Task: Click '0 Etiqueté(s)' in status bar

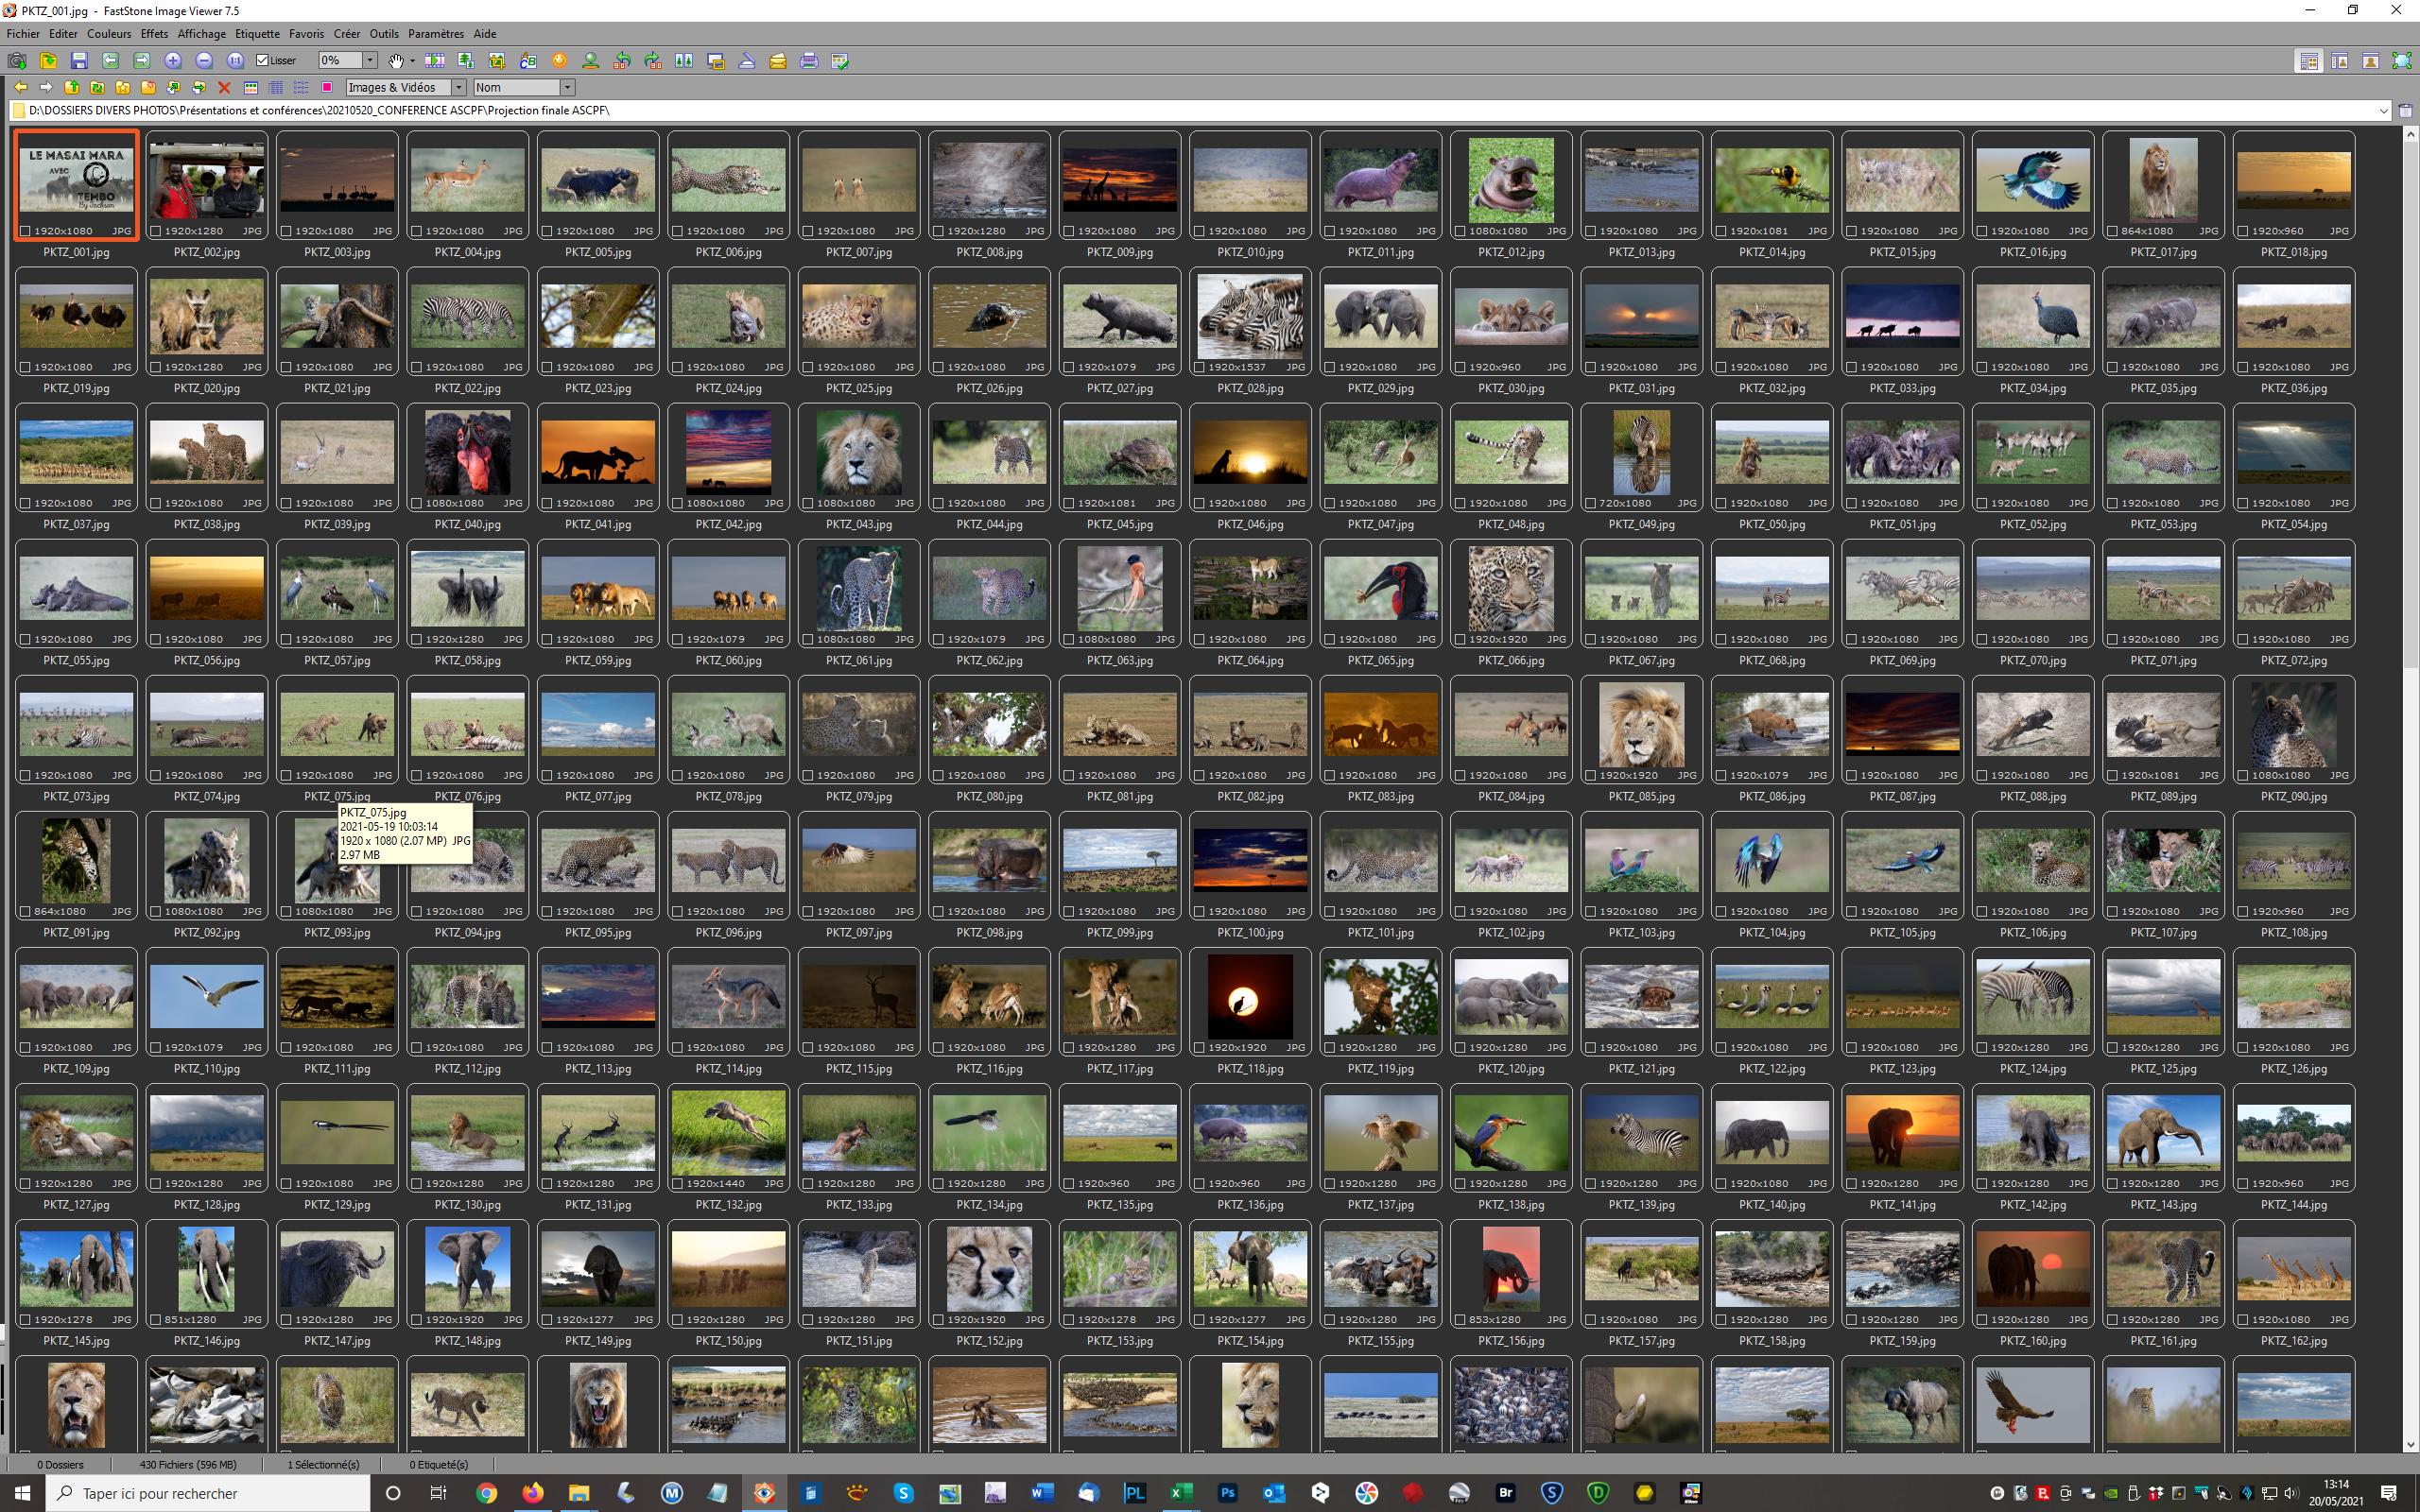Action: click(439, 1465)
